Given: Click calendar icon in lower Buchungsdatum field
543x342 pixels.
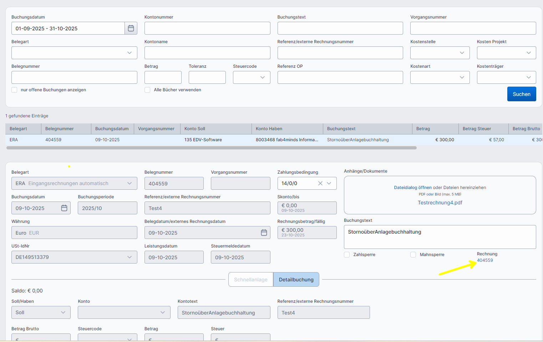Looking at the screenshot, I should pos(64,208).
